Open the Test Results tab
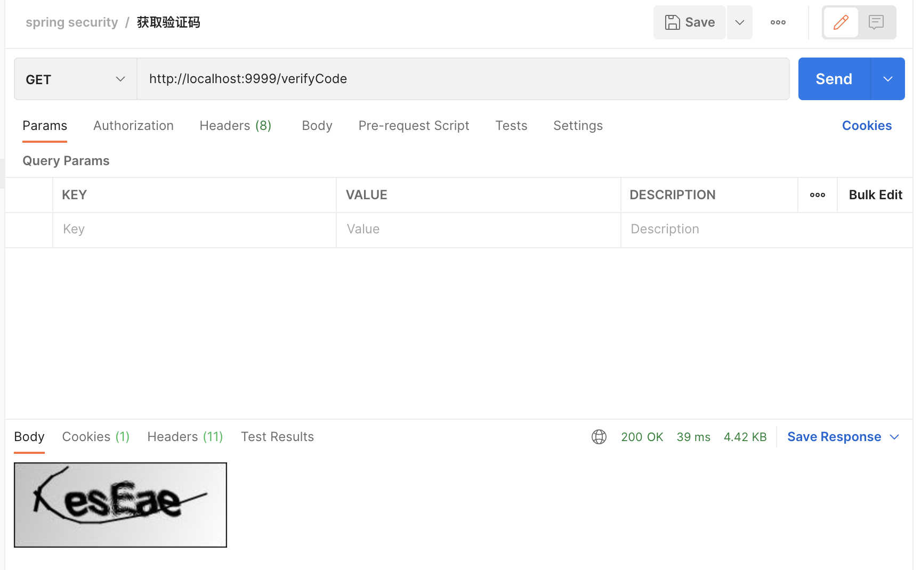The image size is (921, 570). (x=277, y=437)
